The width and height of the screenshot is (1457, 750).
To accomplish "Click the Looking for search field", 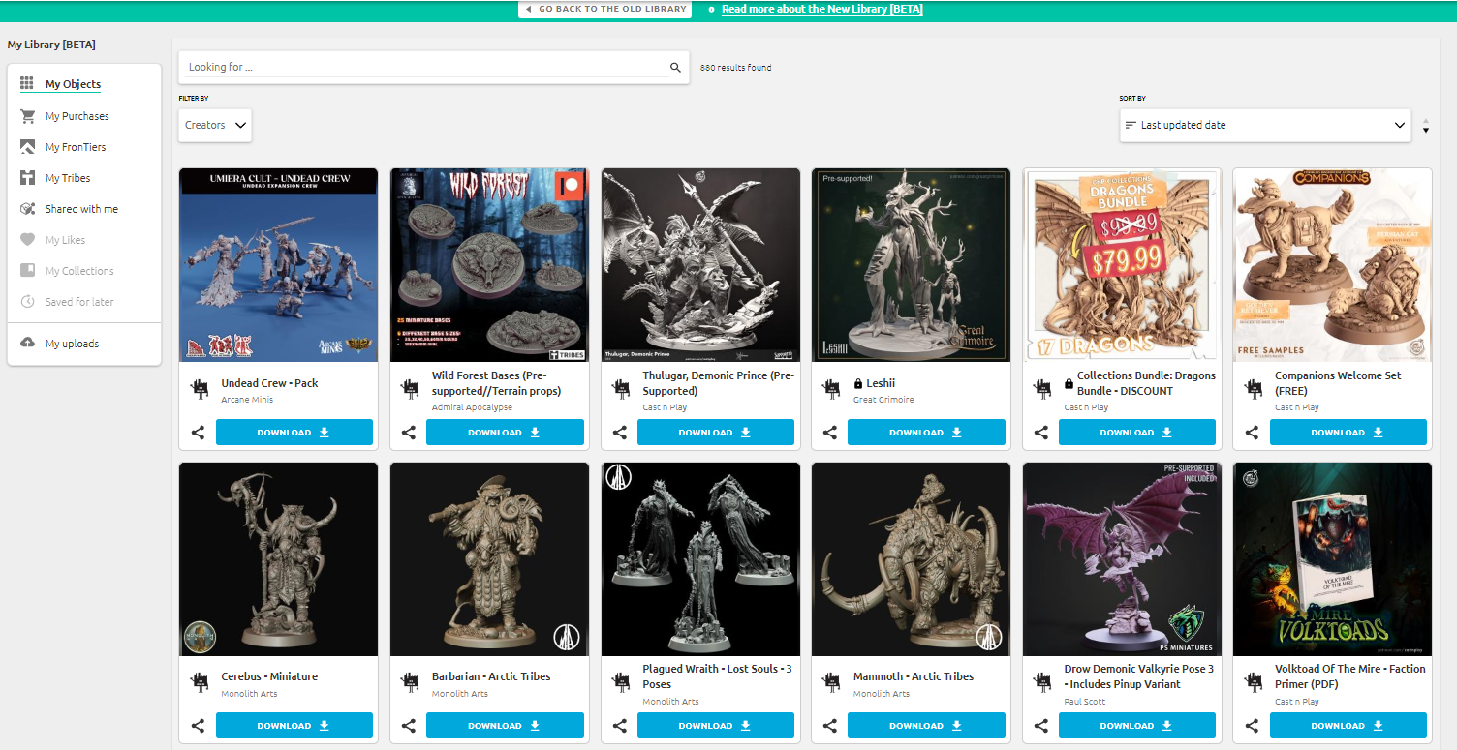I will (x=424, y=68).
